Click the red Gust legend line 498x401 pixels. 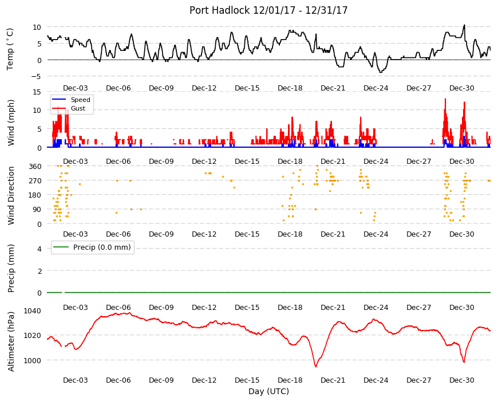point(60,108)
